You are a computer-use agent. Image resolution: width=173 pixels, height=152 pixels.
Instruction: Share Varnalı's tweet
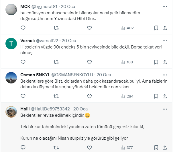165,62
